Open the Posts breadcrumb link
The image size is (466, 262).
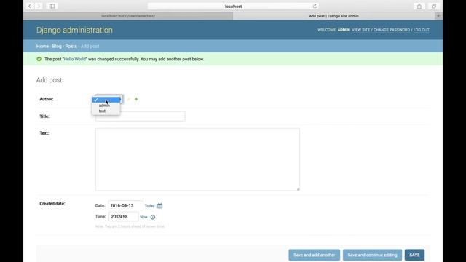71,47
